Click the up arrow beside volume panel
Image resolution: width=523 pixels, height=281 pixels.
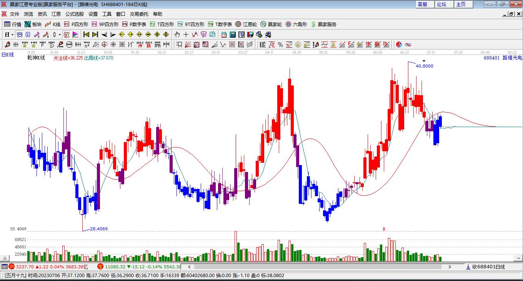[5, 258]
